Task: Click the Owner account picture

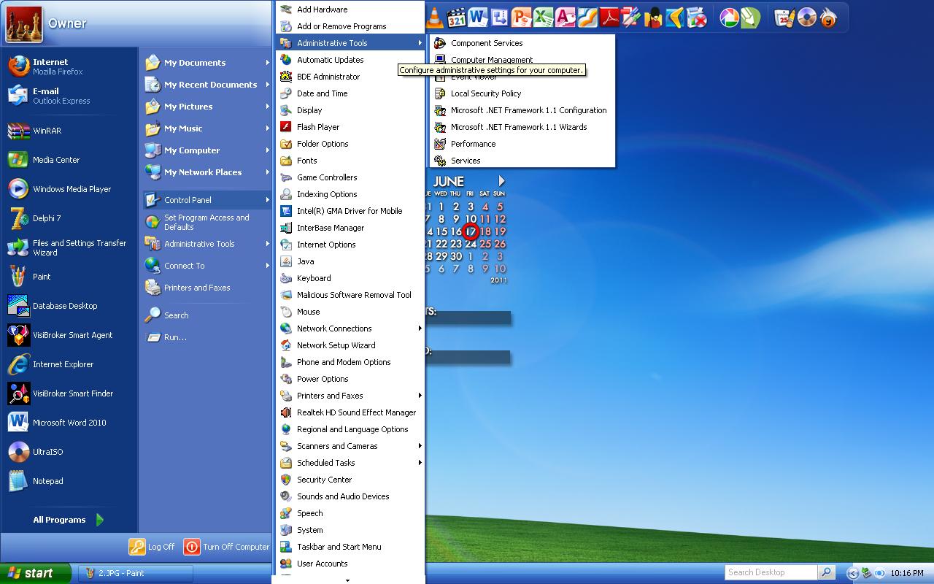Action: click(23, 24)
